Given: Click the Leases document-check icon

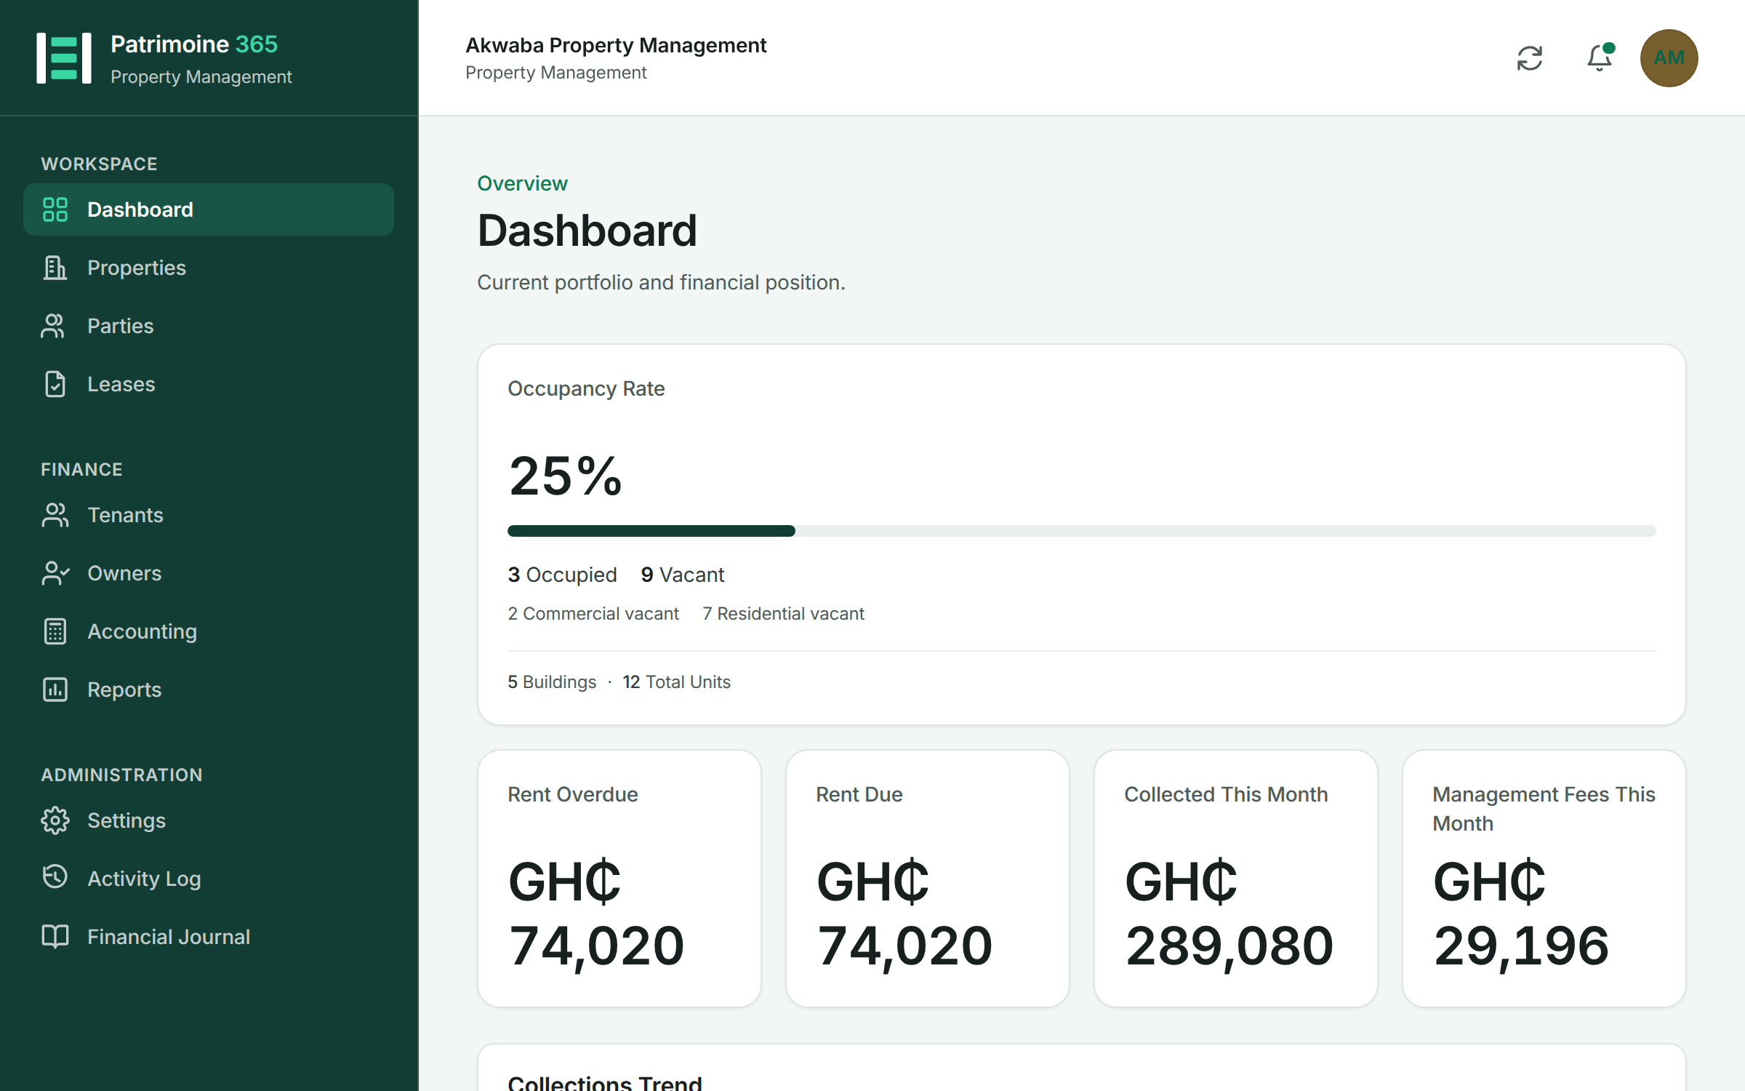Looking at the screenshot, I should click(55, 384).
